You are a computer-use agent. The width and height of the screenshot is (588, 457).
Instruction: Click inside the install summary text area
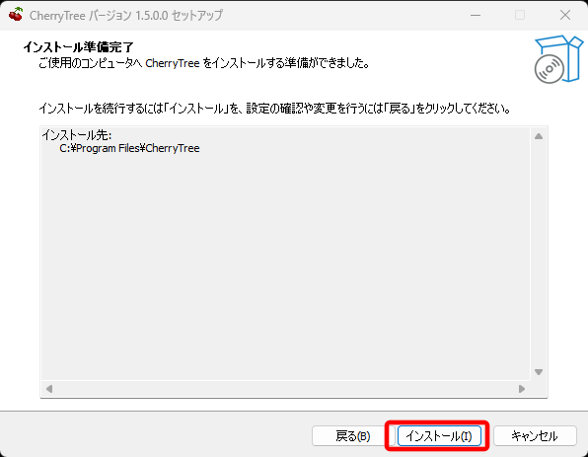[285, 254]
